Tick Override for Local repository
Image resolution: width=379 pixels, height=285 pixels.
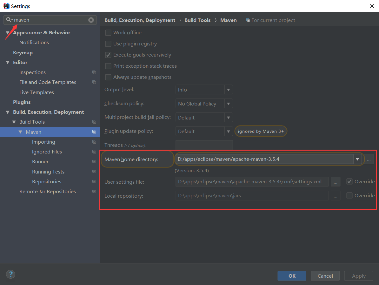349,195
